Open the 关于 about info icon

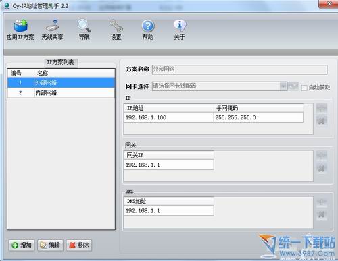(180, 30)
